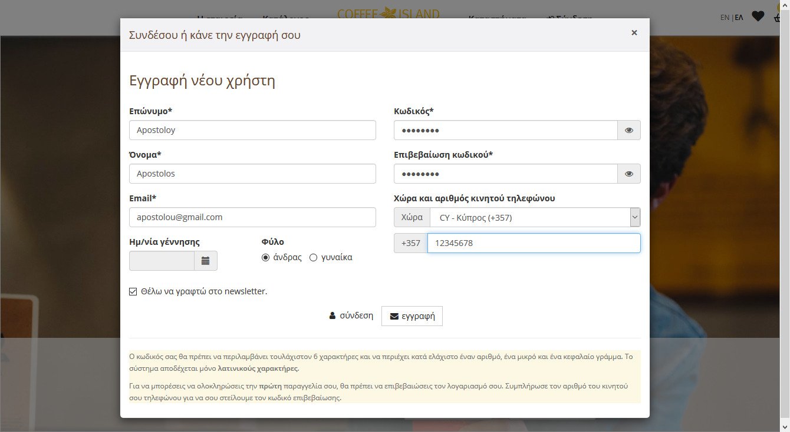The image size is (790, 432).
Task: Click the Όνομα input field
Action: (252, 174)
